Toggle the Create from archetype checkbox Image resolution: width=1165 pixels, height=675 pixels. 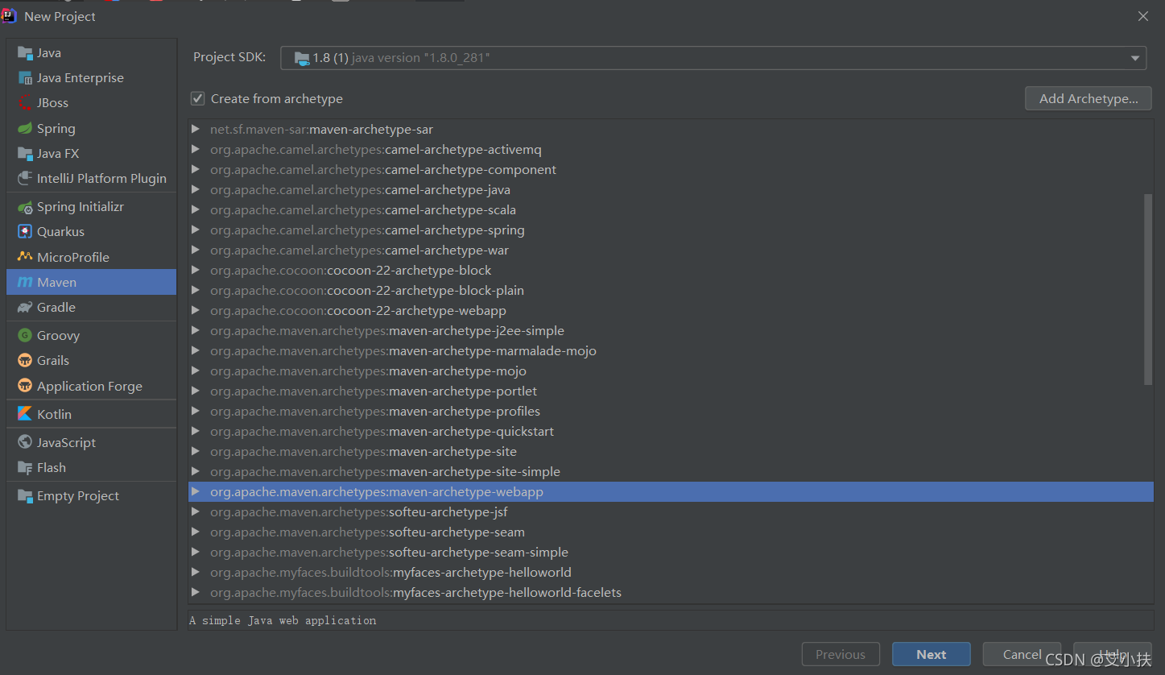pyautogui.click(x=197, y=98)
